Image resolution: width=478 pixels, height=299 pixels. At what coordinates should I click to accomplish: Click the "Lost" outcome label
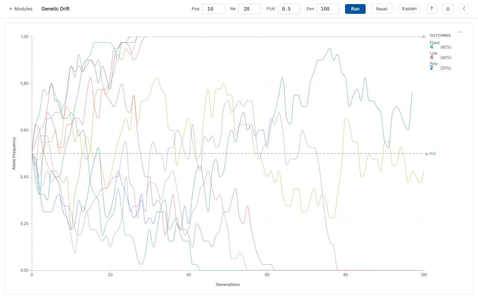pyautogui.click(x=434, y=53)
